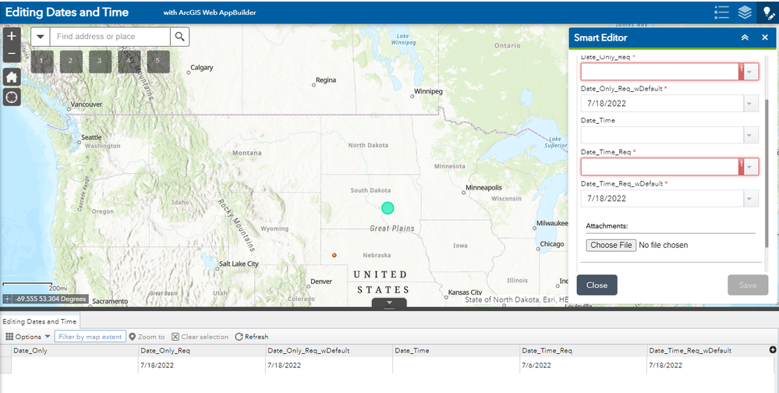Zoom in on the map
Screen dimensions: 779x393
point(12,37)
